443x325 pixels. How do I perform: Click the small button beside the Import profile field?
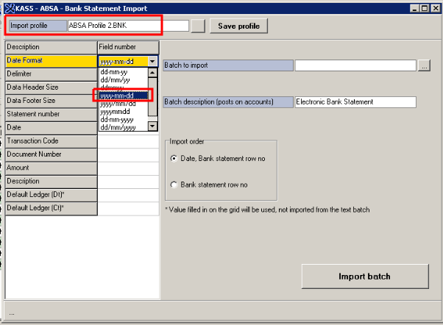(x=198, y=26)
